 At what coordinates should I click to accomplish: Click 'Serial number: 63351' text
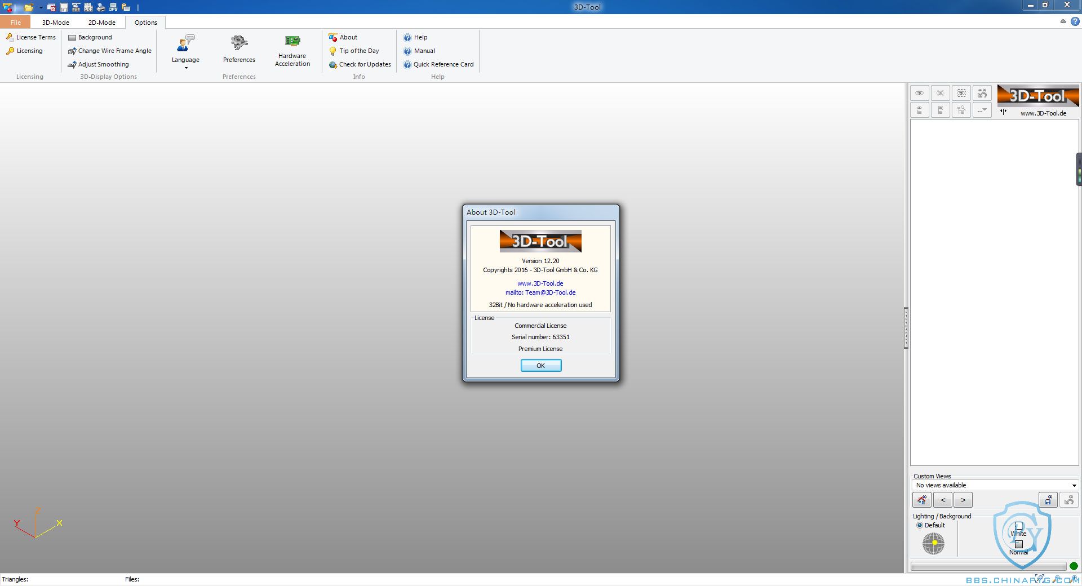540,337
